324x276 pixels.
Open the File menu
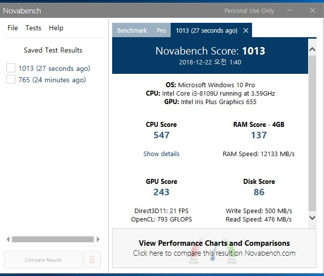tap(13, 28)
